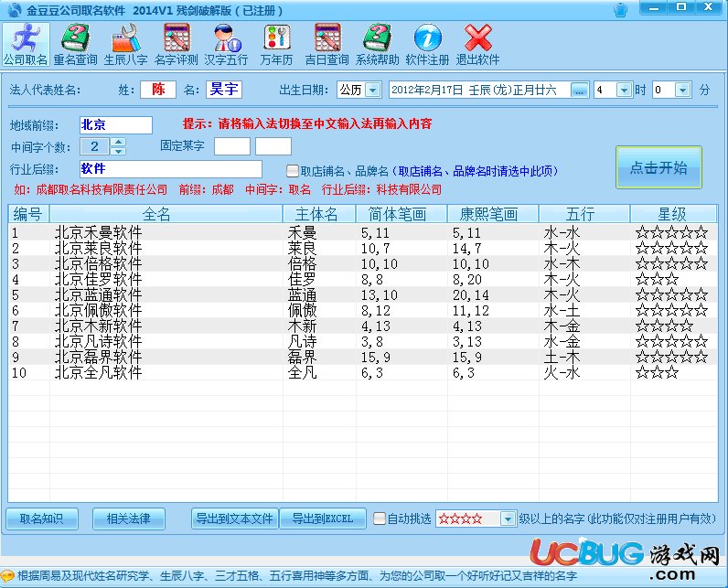The height and width of the screenshot is (588, 728).
Task: Select row 北京凡诗软件
Action: tap(362, 342)
